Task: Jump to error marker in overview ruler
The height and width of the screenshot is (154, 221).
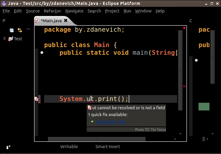Action: click(184, 86)
